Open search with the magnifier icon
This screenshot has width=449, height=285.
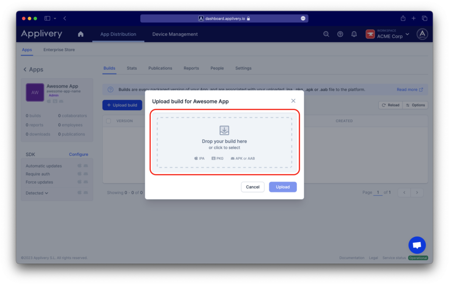[326, 34]
